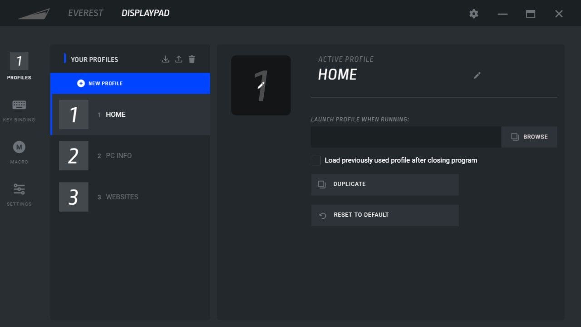Duplicate the active profile
The height and width of the screenshot is (327, 581).
385,184
